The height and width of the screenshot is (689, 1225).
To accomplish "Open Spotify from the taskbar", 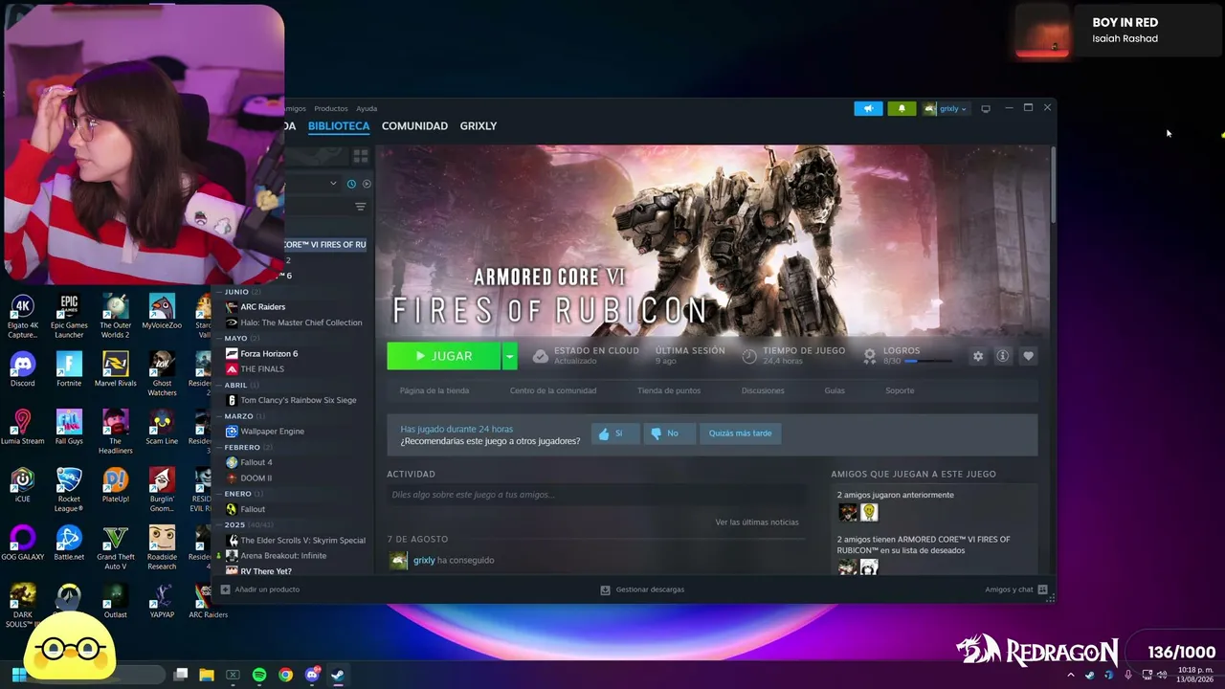I will [x=259, y=675].
